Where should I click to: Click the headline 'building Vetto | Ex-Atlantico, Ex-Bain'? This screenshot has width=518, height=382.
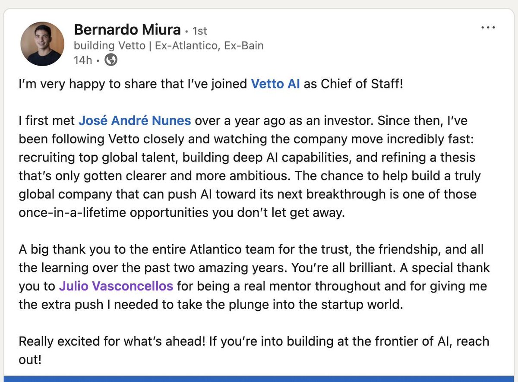(169, 46)
